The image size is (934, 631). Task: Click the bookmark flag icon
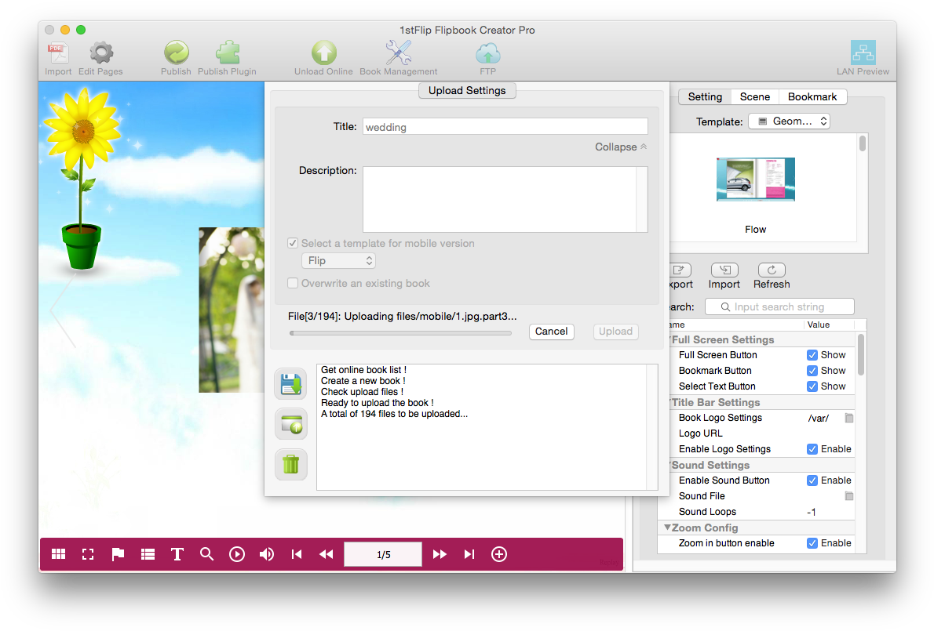(x=118, y=554)
